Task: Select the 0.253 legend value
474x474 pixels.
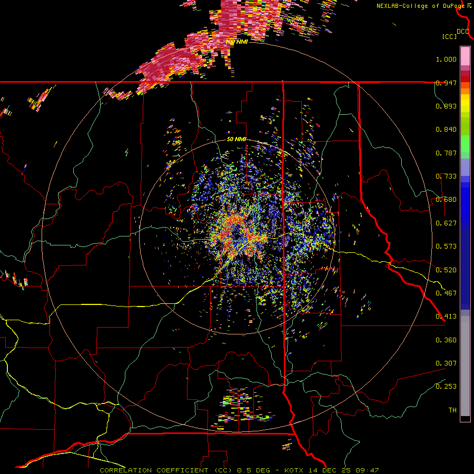Action: [x=446, y=387]
